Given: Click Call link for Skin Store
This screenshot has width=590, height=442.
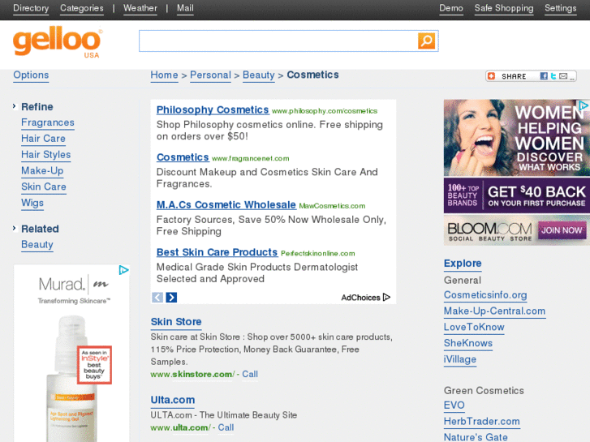Looking at the screenshot, I should (250, 375).
